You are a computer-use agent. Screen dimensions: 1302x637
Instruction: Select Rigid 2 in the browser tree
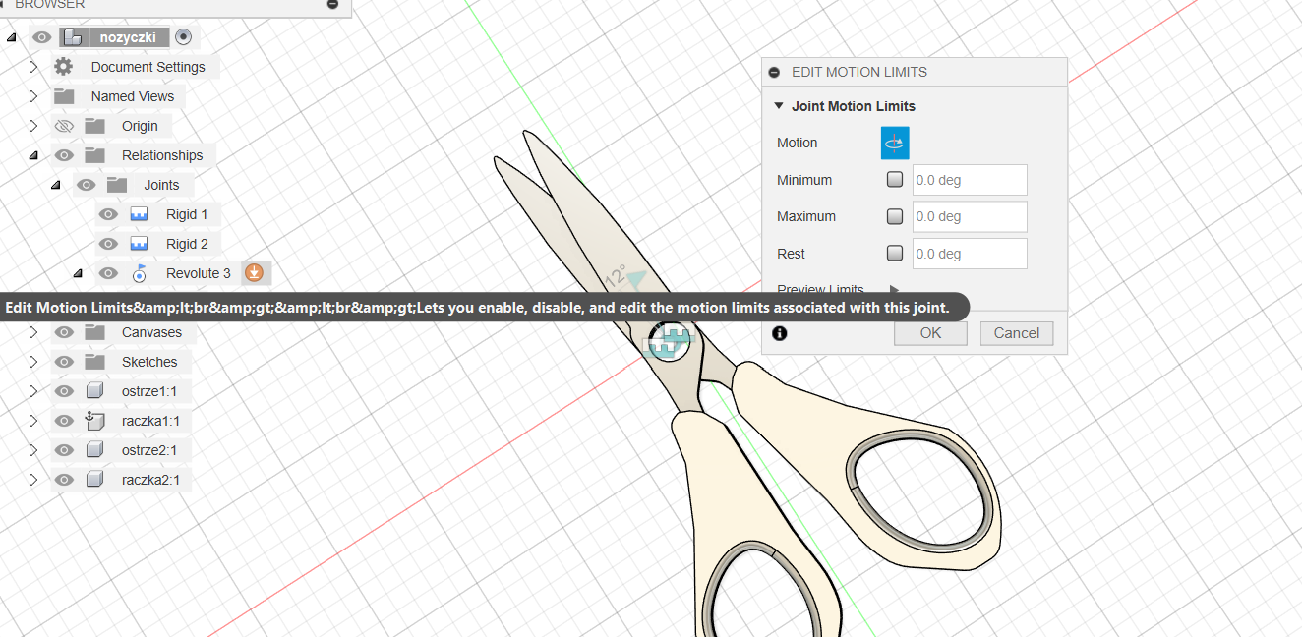(x=187, y=244)
